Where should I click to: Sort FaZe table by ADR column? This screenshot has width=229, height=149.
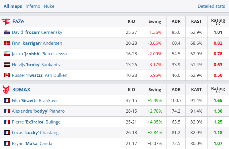click(x=176, y=21)
